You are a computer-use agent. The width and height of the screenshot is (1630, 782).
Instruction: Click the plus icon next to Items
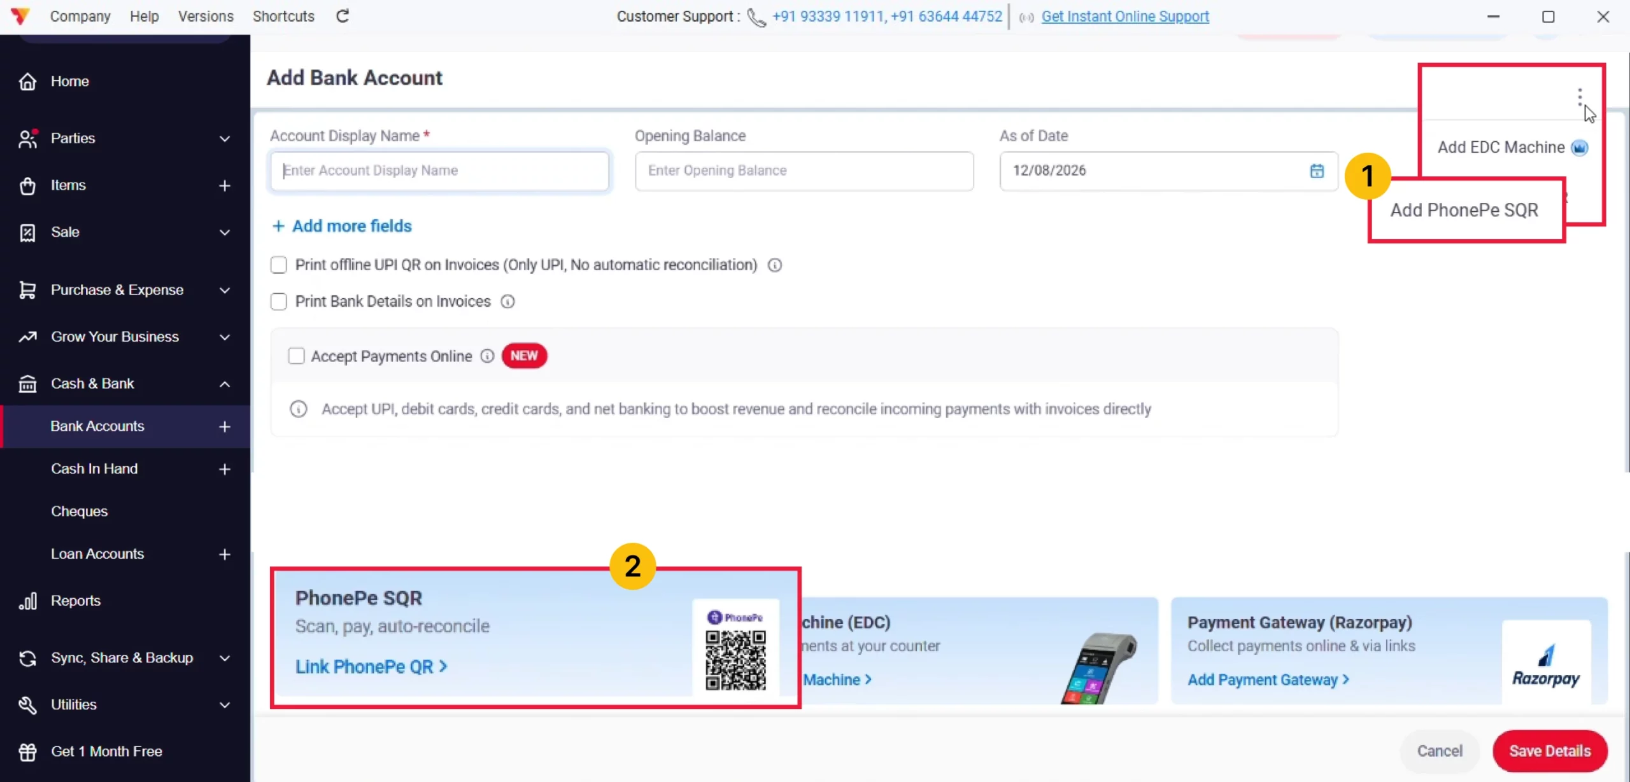pyautogui.click(x=224, y=186)
